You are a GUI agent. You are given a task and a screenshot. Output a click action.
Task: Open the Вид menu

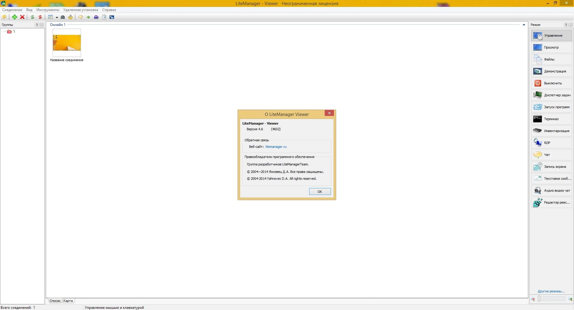pyautogui.click(x=29, y=10)
